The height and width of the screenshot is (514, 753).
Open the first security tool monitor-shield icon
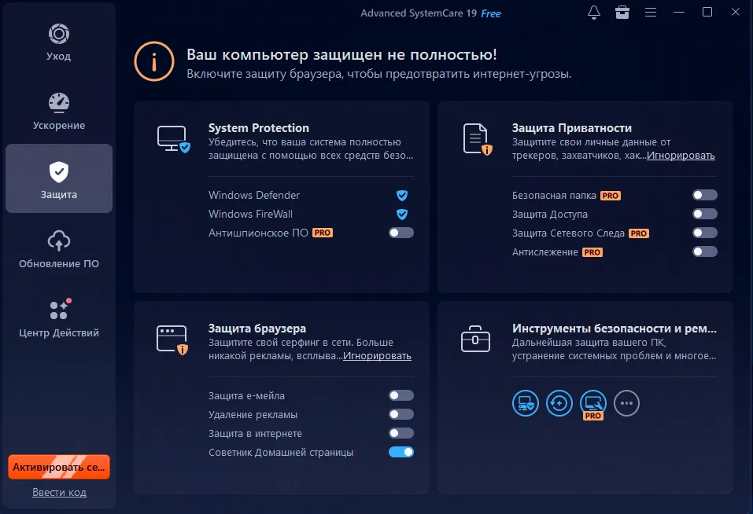(x=525, y=403)
